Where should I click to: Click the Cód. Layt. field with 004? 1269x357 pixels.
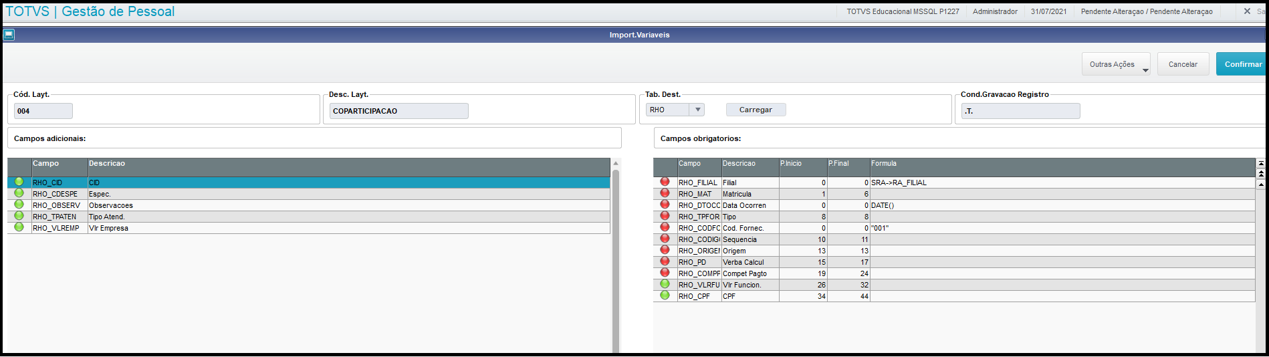tap(43, 111)
